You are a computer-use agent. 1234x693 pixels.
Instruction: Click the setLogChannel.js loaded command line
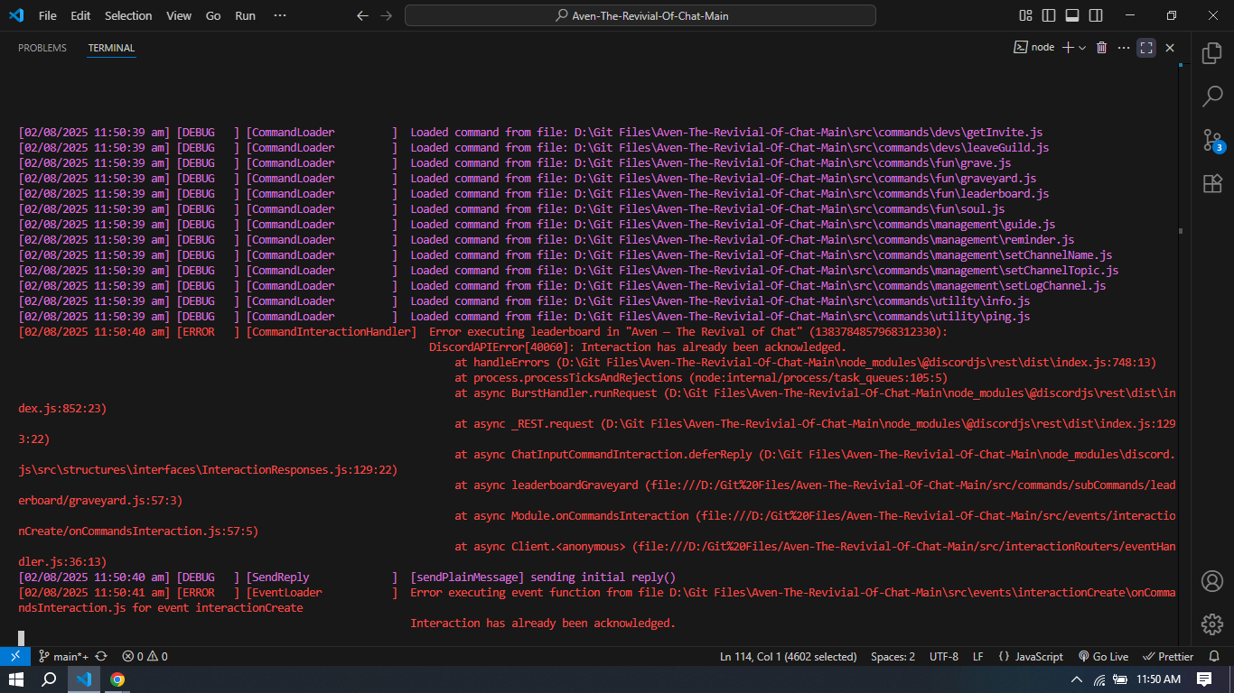tap(562, 285)
